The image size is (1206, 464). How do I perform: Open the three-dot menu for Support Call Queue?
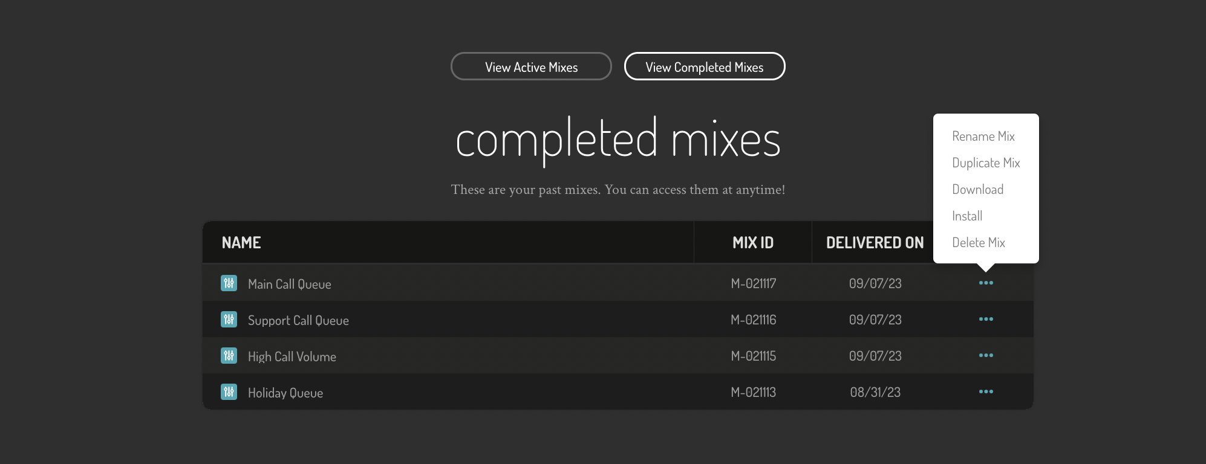(986, 319)
